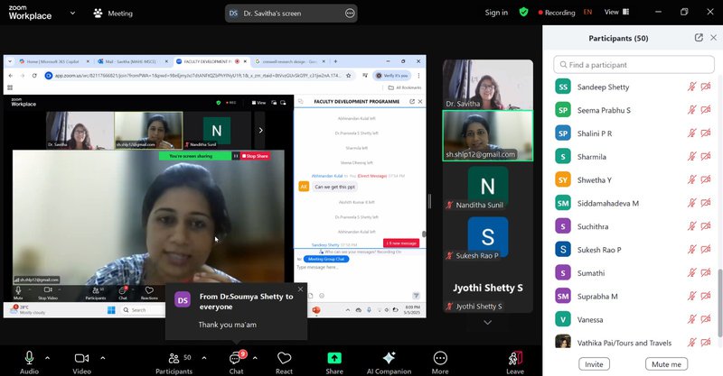Select Vathika Pai/Tours and Travels participant
The width and height of the screenshot is (723, 376).
634,343
